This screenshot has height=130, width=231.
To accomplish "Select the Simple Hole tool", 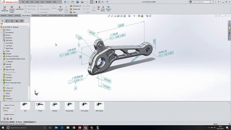I will pyautogui.click(x=75, y=9).
